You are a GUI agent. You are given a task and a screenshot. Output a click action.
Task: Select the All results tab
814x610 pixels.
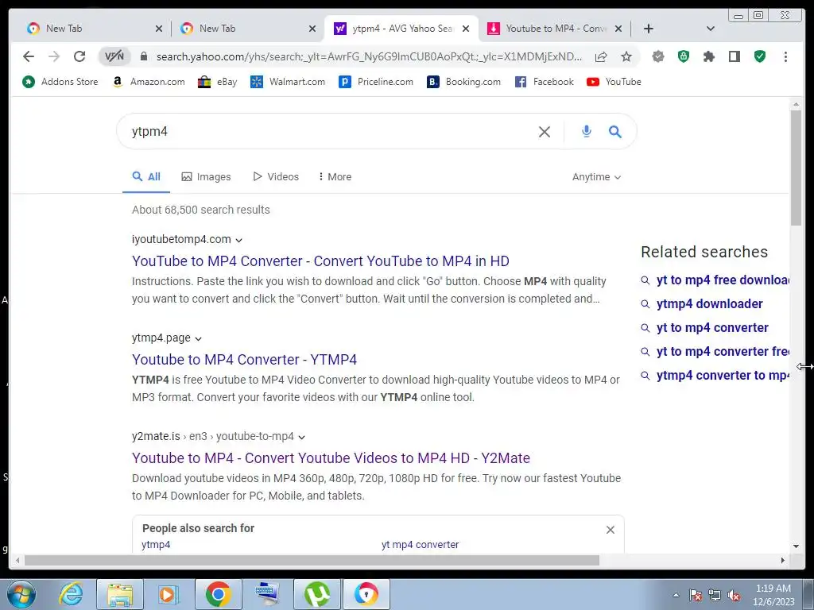(146, 177)
